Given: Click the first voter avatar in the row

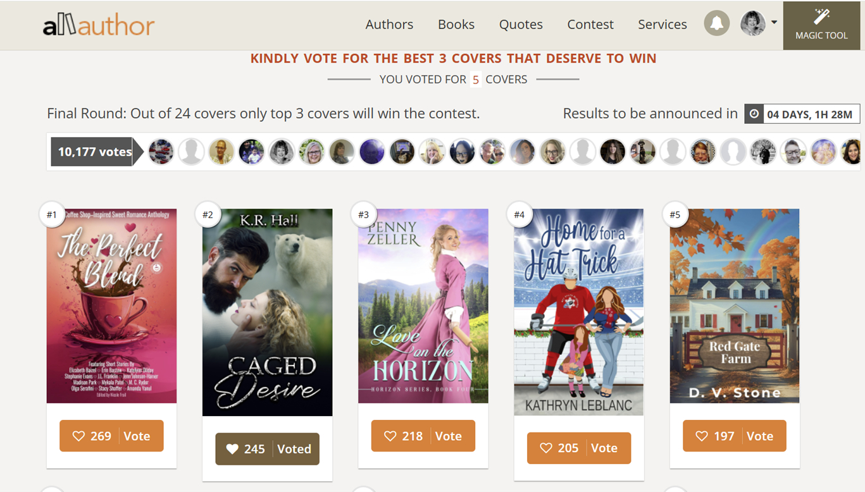Looking at the screenshot, I should 161,152.
